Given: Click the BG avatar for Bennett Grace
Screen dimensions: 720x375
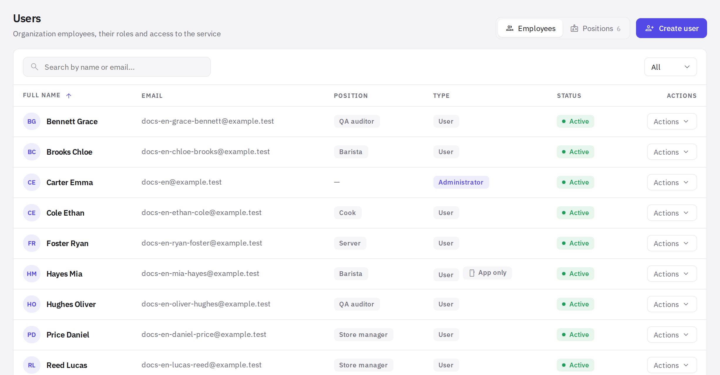Looking at the screenshot, I should pyautogui.click(x=32, y=121).
